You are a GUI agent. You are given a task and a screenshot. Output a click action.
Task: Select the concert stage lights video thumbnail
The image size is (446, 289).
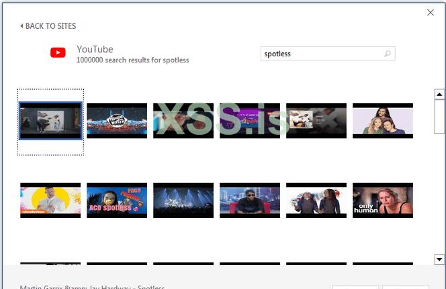pos(183,200)
